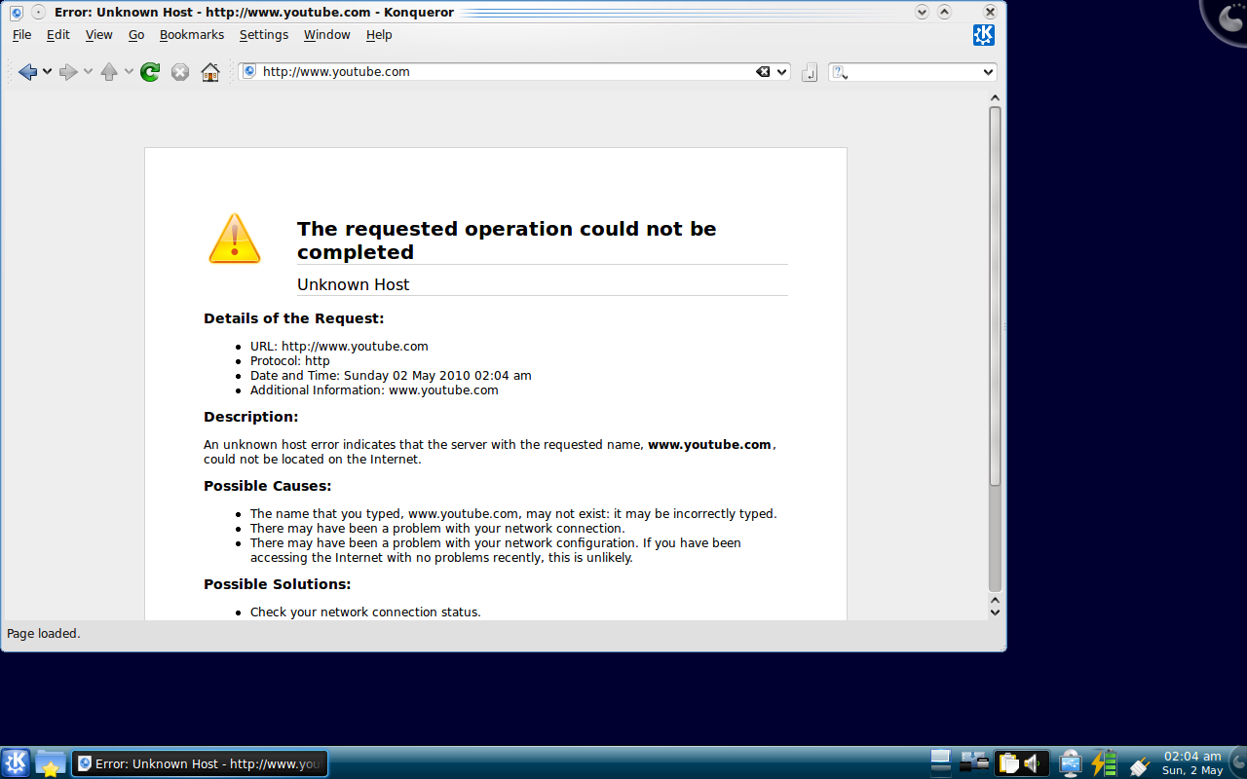
Task: Click the site favicon in the location bar
Action: coord(249,71)
